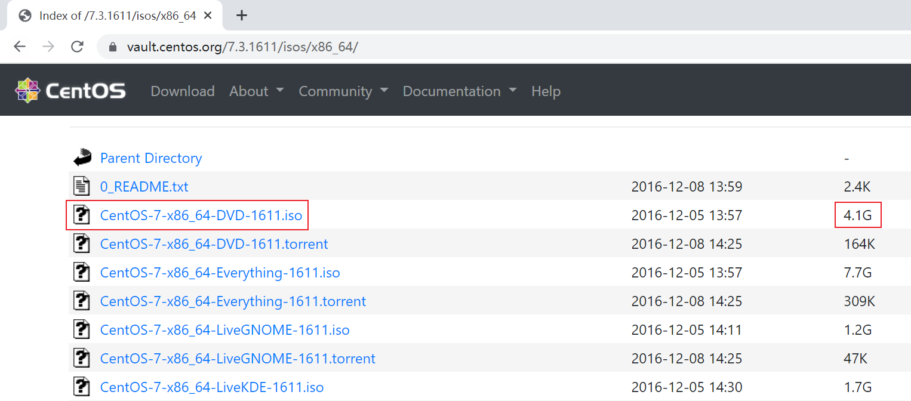Click the file icon for DVD-1611.torrent
The image size is (911, 401).
tap(81, 243)
